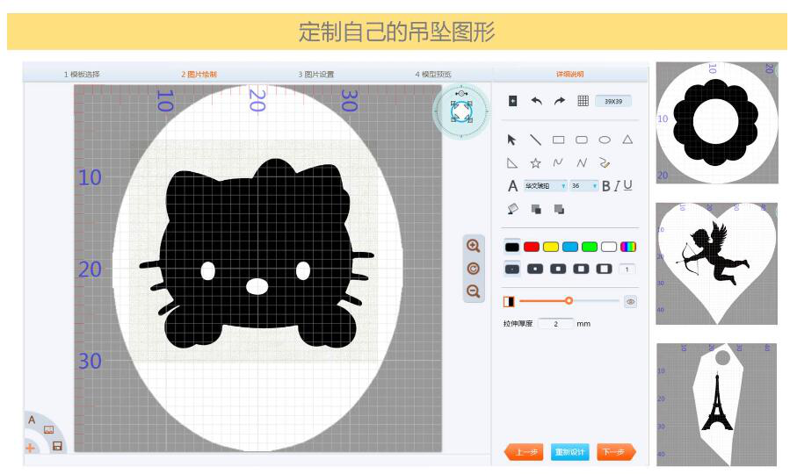Switch to the 3 图片设置 step tab
The width and height of the screenshot is (797, 474).
315,75
